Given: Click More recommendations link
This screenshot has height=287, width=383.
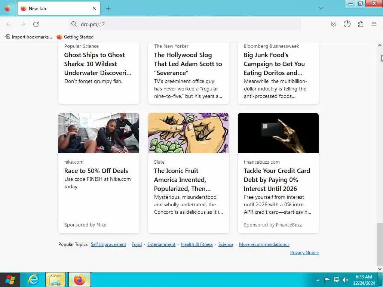Looking at the screenshot, I should [264, 244].
